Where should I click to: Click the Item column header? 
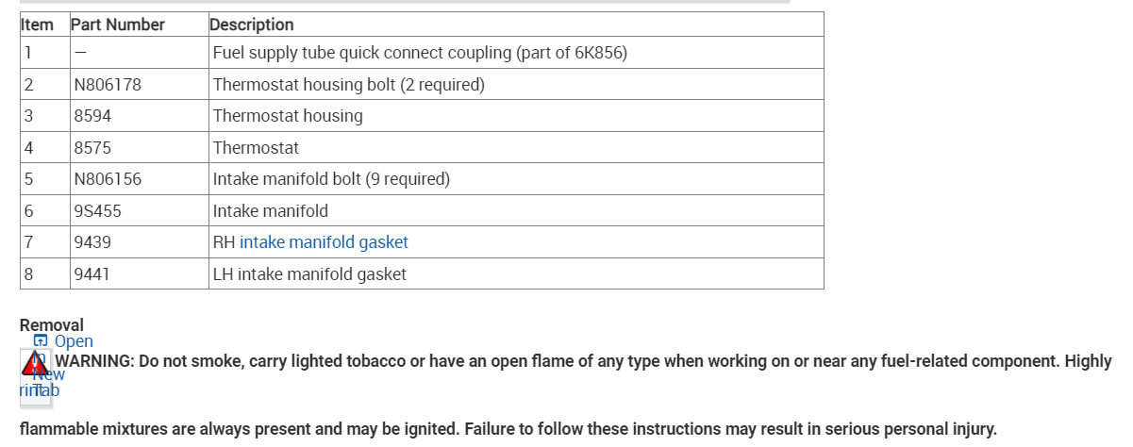click(38, 25)
